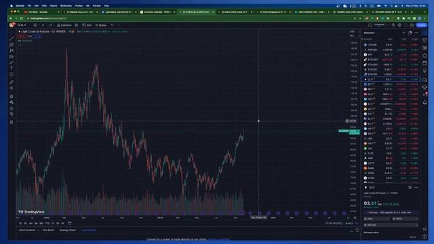Screen dimensions: 434x244
Task: Open indicator templates grid icon
Action: click(x=77, y=25)
